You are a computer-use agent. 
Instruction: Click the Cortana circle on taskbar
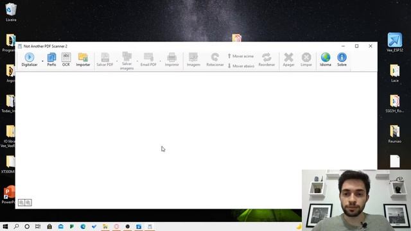(x=27, y=227)
